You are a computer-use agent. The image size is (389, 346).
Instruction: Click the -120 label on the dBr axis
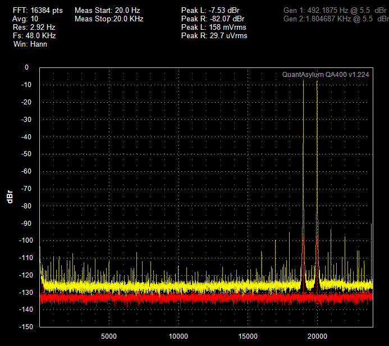click(x=26, y=275)
